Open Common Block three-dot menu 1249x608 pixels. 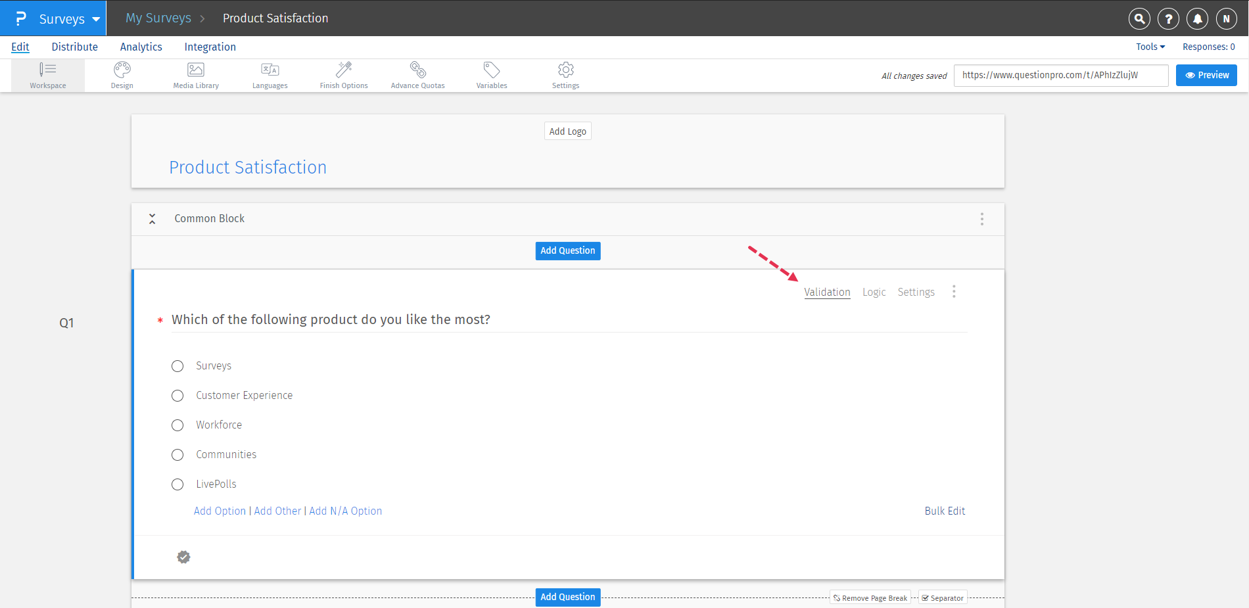982,219
